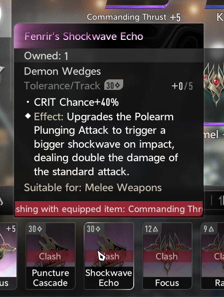Click the 12 cost badge on Focus
Screen dimensions: 224x297
152,229
